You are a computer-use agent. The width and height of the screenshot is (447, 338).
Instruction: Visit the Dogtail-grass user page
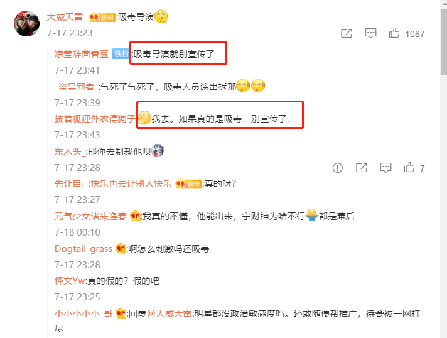tap(83, 249)
